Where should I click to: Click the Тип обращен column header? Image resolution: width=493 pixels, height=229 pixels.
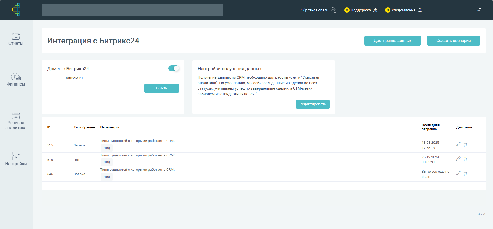[x=84, y=127]
